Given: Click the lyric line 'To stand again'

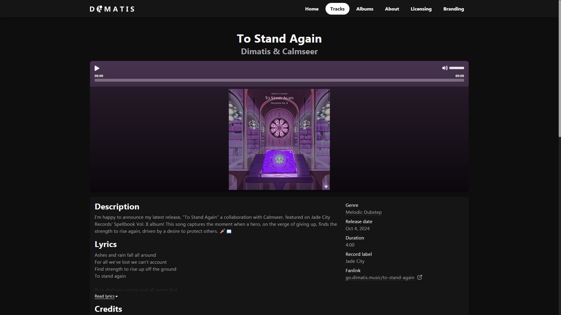Looking at the screenshot, I should pyautogui.click(x=110, y=276).
